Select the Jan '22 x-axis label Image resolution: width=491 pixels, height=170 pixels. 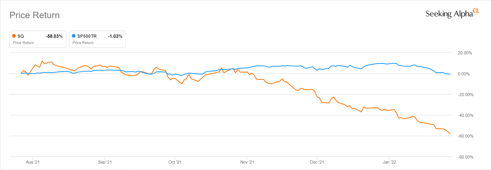coord(389,162)
